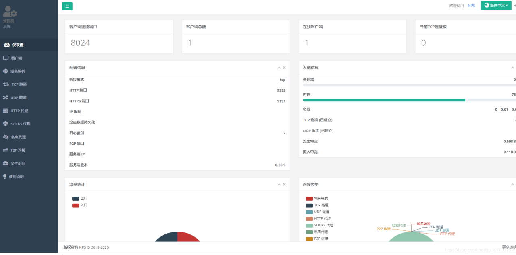This screenshot has width=516, height=255.
Task: Open 使用说明 menu item
Action: [29, 177]
